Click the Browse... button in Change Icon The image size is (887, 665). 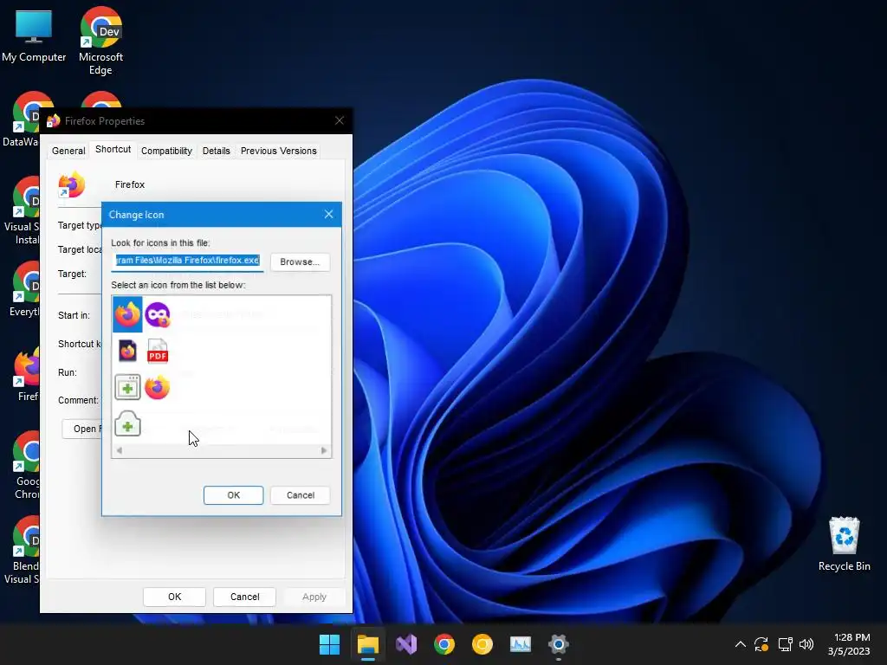point(300,261)
